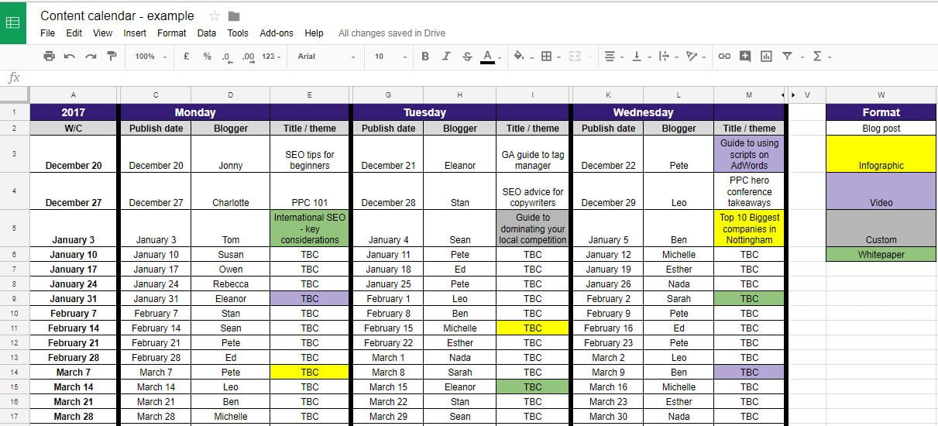Click the Redo icon

click(91, 56)
